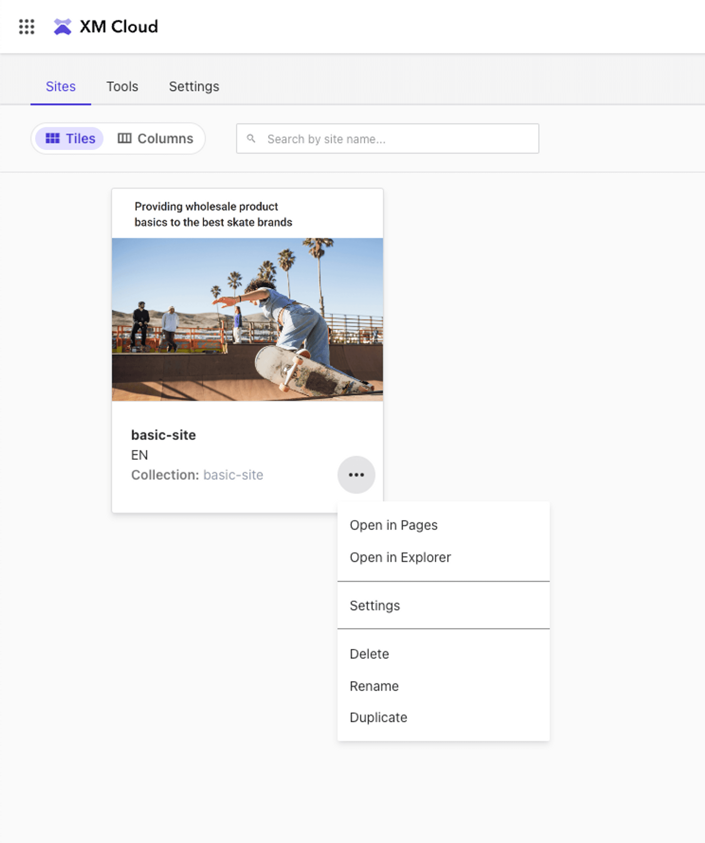The image size is (705, 843).
Task: Switch to Columns view
Action: tap(155, 139)
